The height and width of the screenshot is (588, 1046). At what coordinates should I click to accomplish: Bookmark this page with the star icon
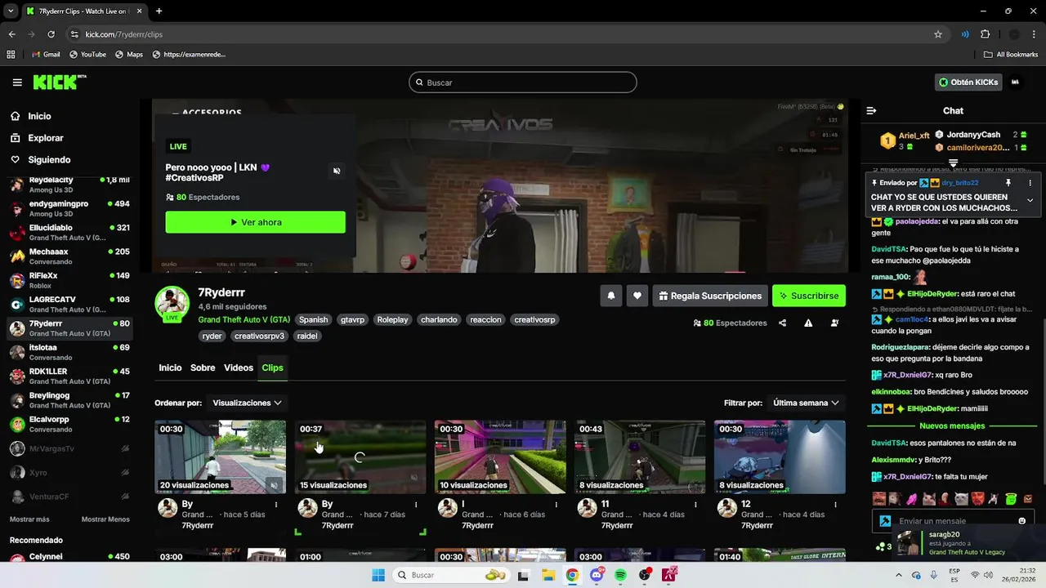click(938, 34)
